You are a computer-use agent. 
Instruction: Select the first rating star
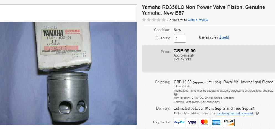[x=144, y=20]
